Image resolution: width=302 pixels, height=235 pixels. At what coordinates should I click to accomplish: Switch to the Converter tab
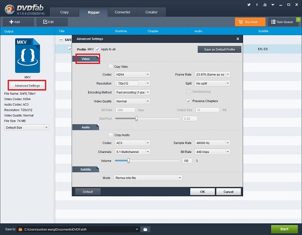pos(122,12)
